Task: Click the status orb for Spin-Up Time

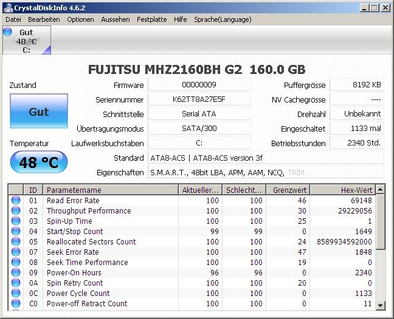Action: tap(16, 221)
